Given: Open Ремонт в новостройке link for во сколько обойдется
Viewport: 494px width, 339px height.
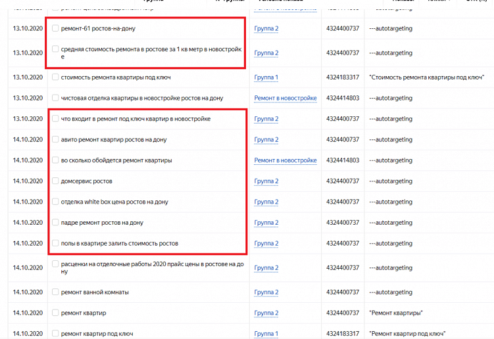Looking at the screenshot, I should coord(285,160).
